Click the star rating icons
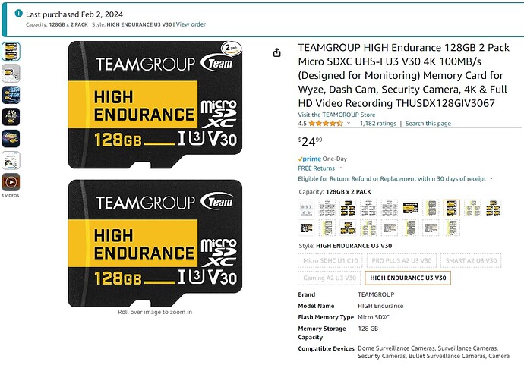The image size is (524, 365). [326, 124]
